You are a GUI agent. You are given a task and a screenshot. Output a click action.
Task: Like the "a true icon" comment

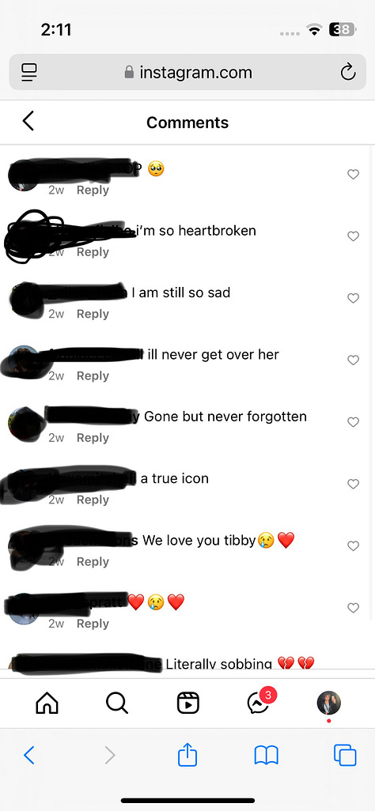click(x=354, y=484)
